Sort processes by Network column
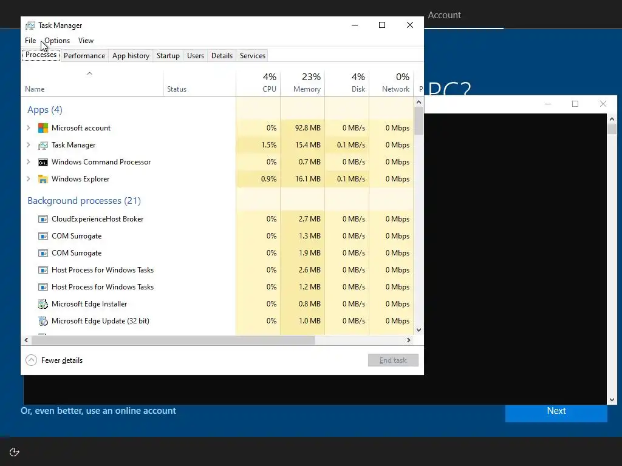The height and width of the screenshot is (466, 622). coord(392,84)
